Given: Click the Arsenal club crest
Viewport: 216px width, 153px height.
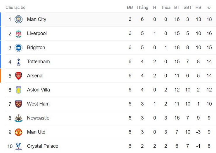Looking at the screenshot, I should point(18,76).
